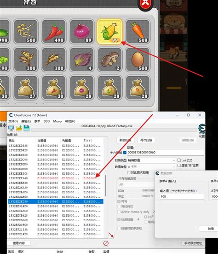Open the All memory region dropdown
The width and height of the screenshot is (218, 254).
click(136, 184)
